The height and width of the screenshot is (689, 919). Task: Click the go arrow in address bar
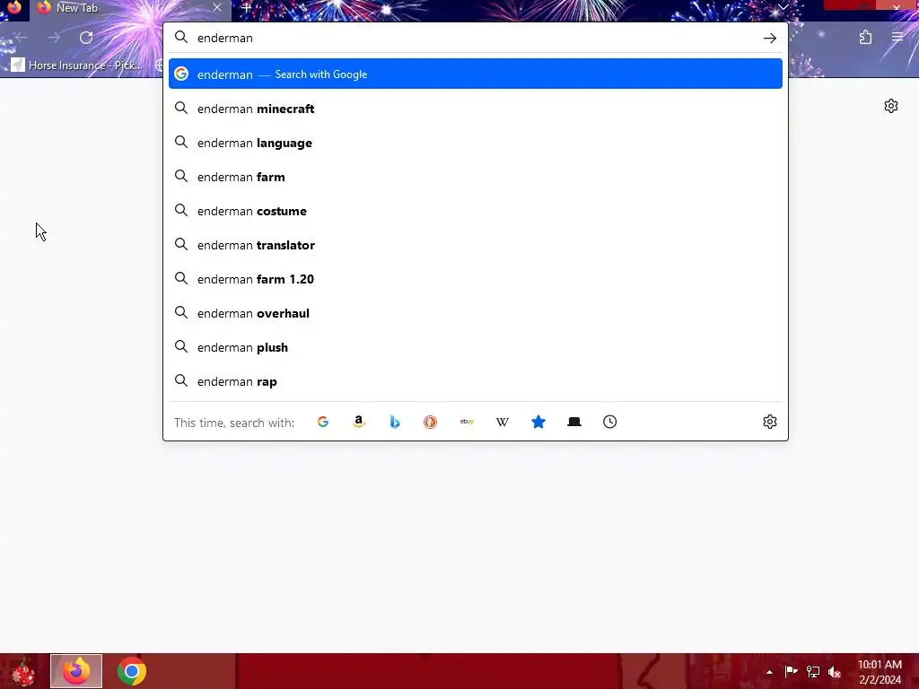tap(769, 38)
